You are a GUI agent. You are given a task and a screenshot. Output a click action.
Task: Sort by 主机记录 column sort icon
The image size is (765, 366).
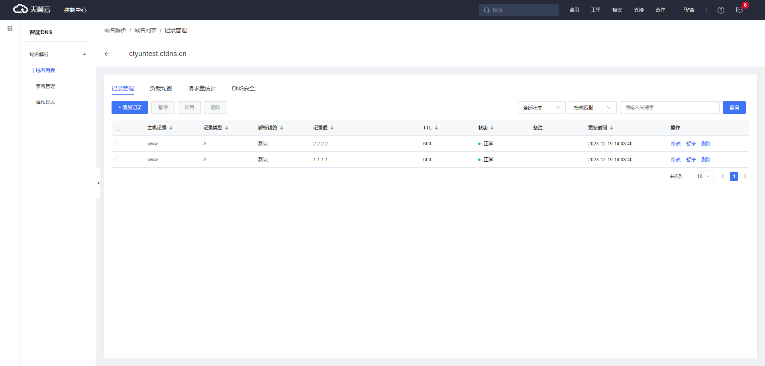171,128
